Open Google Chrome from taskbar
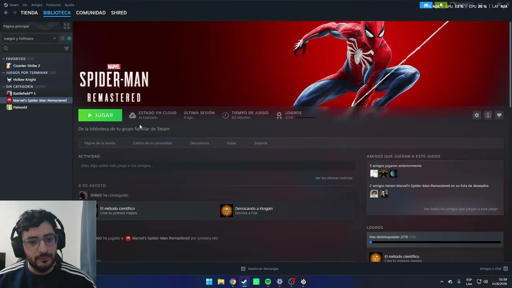 click(232, 282)
